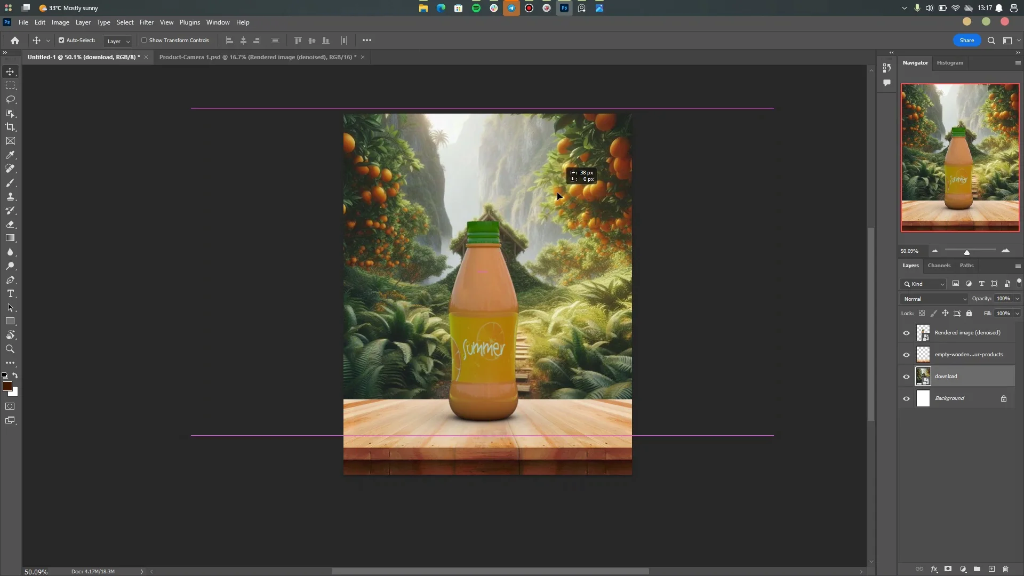The image size is (1024, 576).
Task: Click the navigator zoom out button
Action: click(935, 251)
